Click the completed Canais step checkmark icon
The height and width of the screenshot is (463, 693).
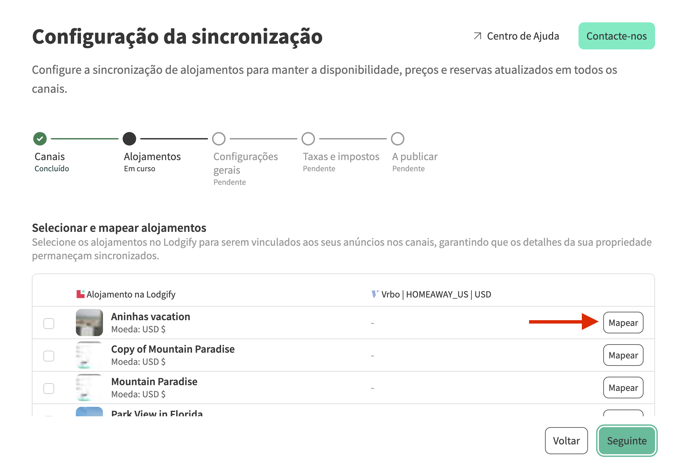click(40, 139)
